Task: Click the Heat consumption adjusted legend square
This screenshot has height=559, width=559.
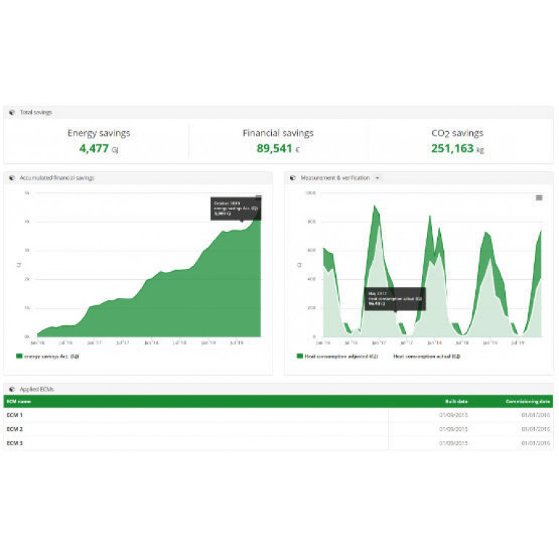Action: point(300,356)
